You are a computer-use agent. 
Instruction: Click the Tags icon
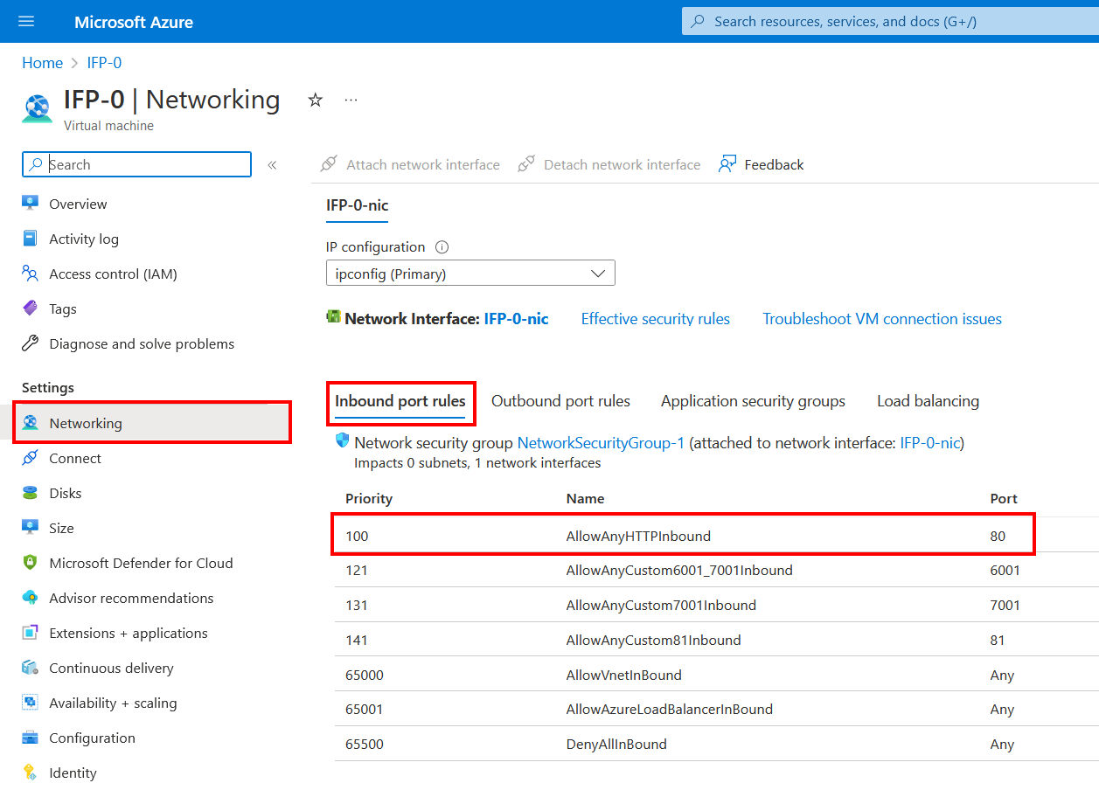pyautogui.click(x=31, y=308)
